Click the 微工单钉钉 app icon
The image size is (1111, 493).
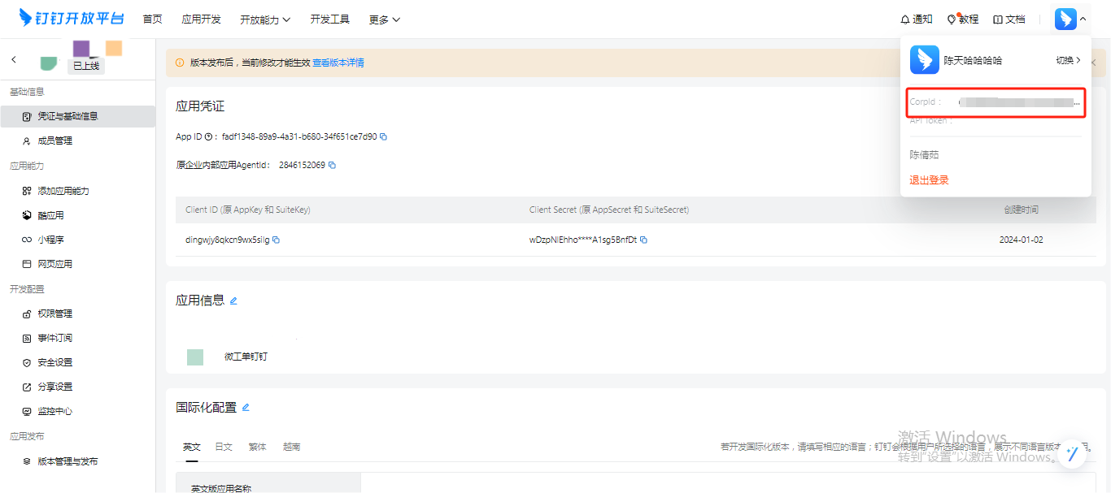pos(195,357)
